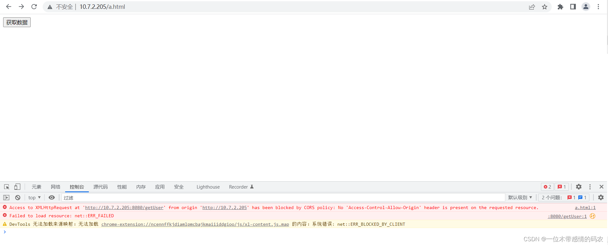Viewport: 608px width, 245px height.
Task: Bookmark this page with the star icon
Action: (x=544, y=7)
